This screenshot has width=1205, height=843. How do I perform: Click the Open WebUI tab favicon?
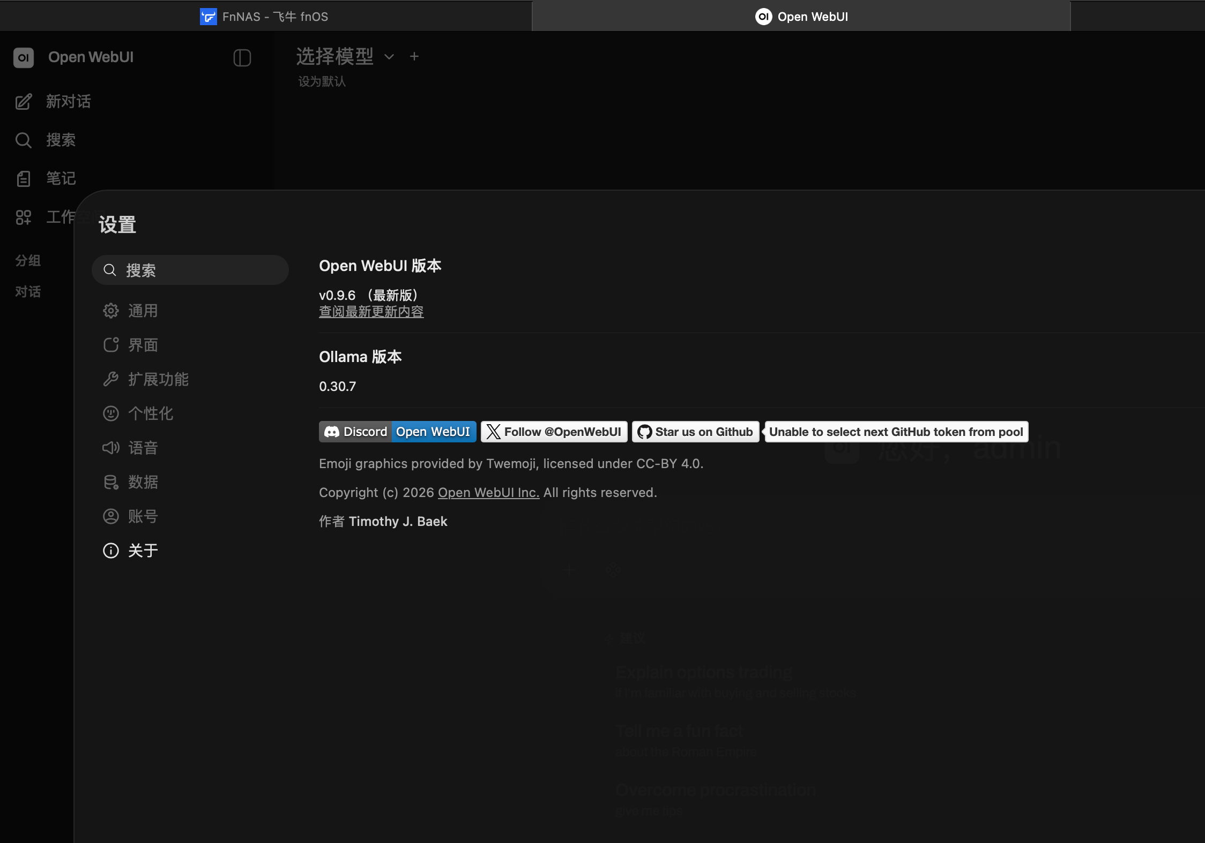(x=764, y=17)
